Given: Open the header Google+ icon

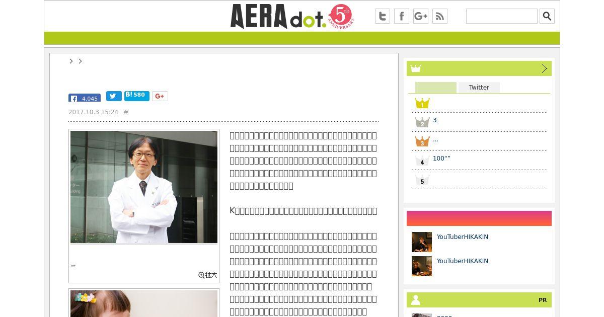Looking at the screenshot, I should click(421, 16).
